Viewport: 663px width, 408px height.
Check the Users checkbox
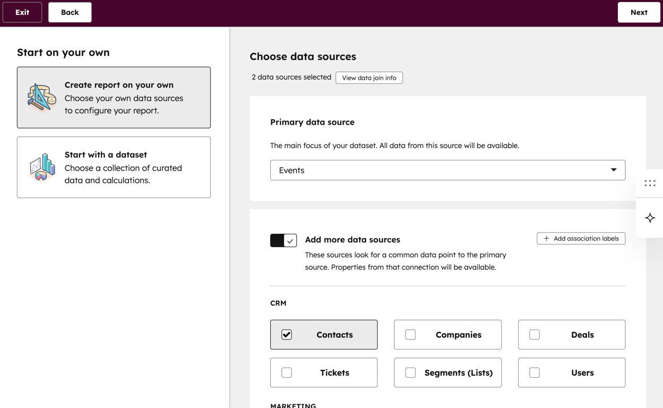tap(535, 372)
